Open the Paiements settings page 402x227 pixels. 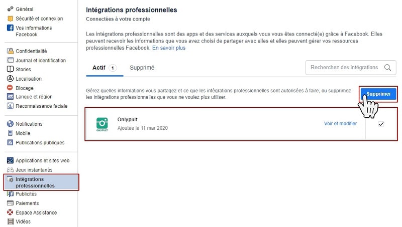click(x=27, y=203)
